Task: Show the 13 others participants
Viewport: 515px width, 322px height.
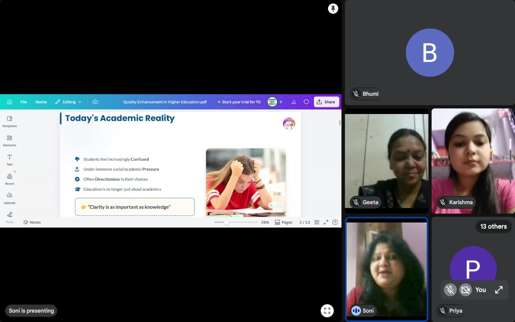Action: pyautogui.click(x=493, y=226)
